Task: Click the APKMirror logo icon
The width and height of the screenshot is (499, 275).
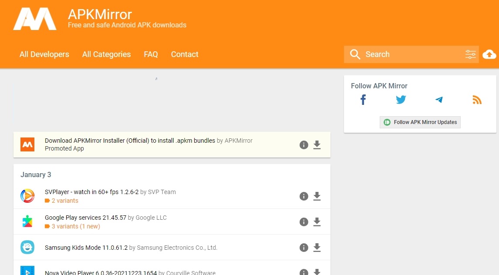Action: click(x=35, y=19)
